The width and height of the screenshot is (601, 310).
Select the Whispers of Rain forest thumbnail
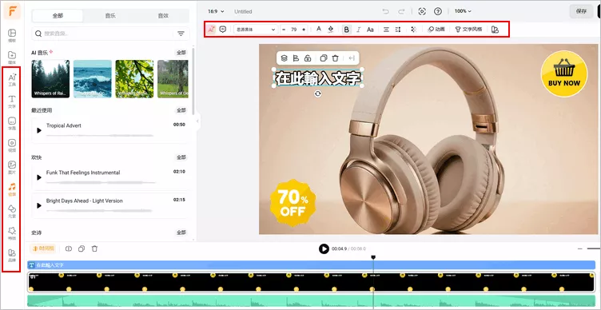tap(50, 78)
